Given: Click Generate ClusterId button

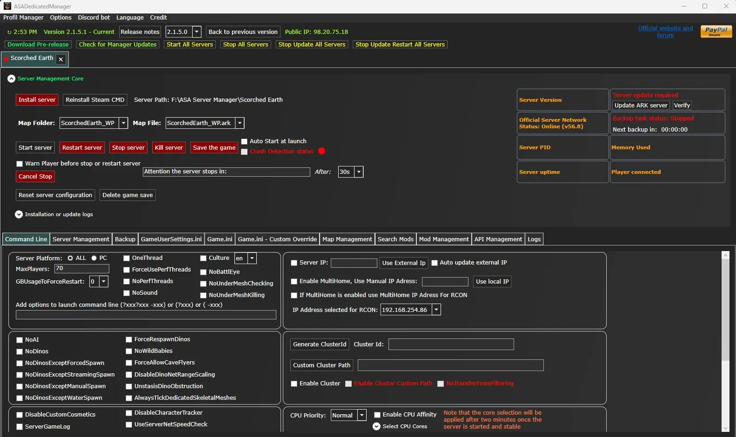Looking at the screenshot, I should point(320,344).
